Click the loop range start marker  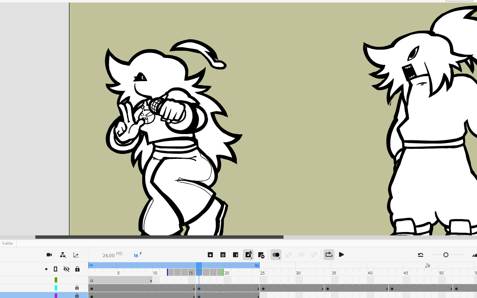91,266
